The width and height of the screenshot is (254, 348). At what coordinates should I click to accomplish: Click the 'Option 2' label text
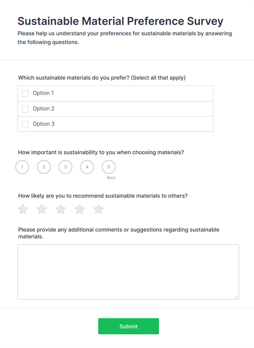coord(43,109)
